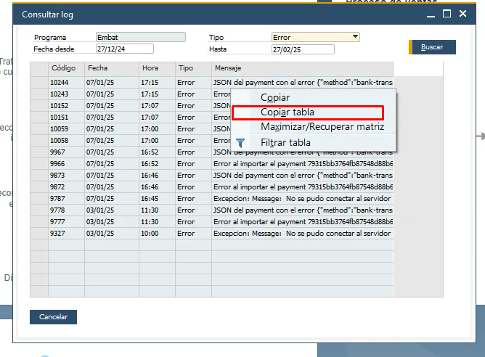Click the Cancelar button
This screenshot has height=357, width=485.
53,317
